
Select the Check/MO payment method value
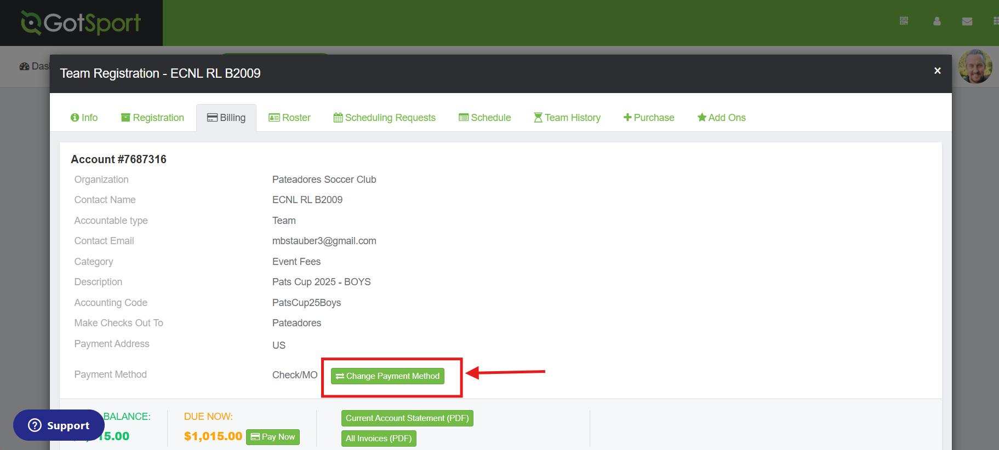click(295, 375)
